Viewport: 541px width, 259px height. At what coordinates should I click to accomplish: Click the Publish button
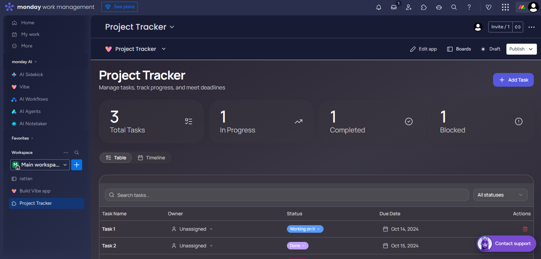[x=517, y=49]
